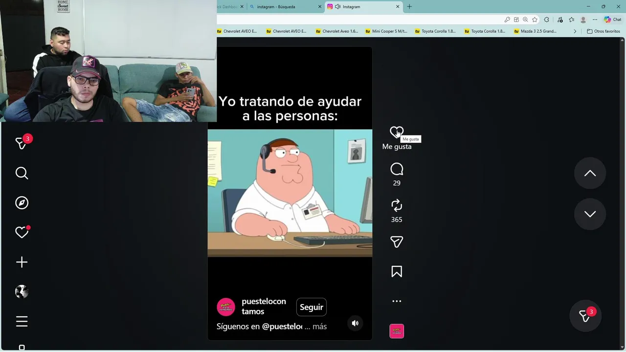Share the reel with paper plane icon

tap(397, 242)
